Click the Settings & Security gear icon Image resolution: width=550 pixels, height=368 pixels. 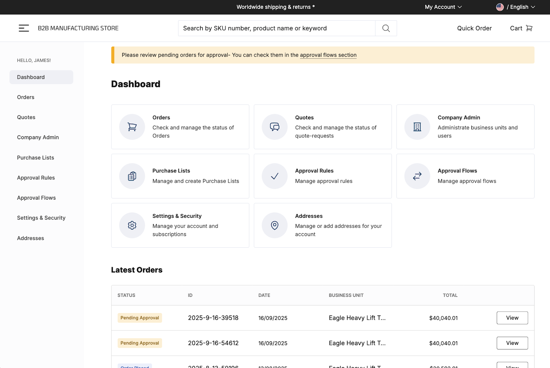132,225
